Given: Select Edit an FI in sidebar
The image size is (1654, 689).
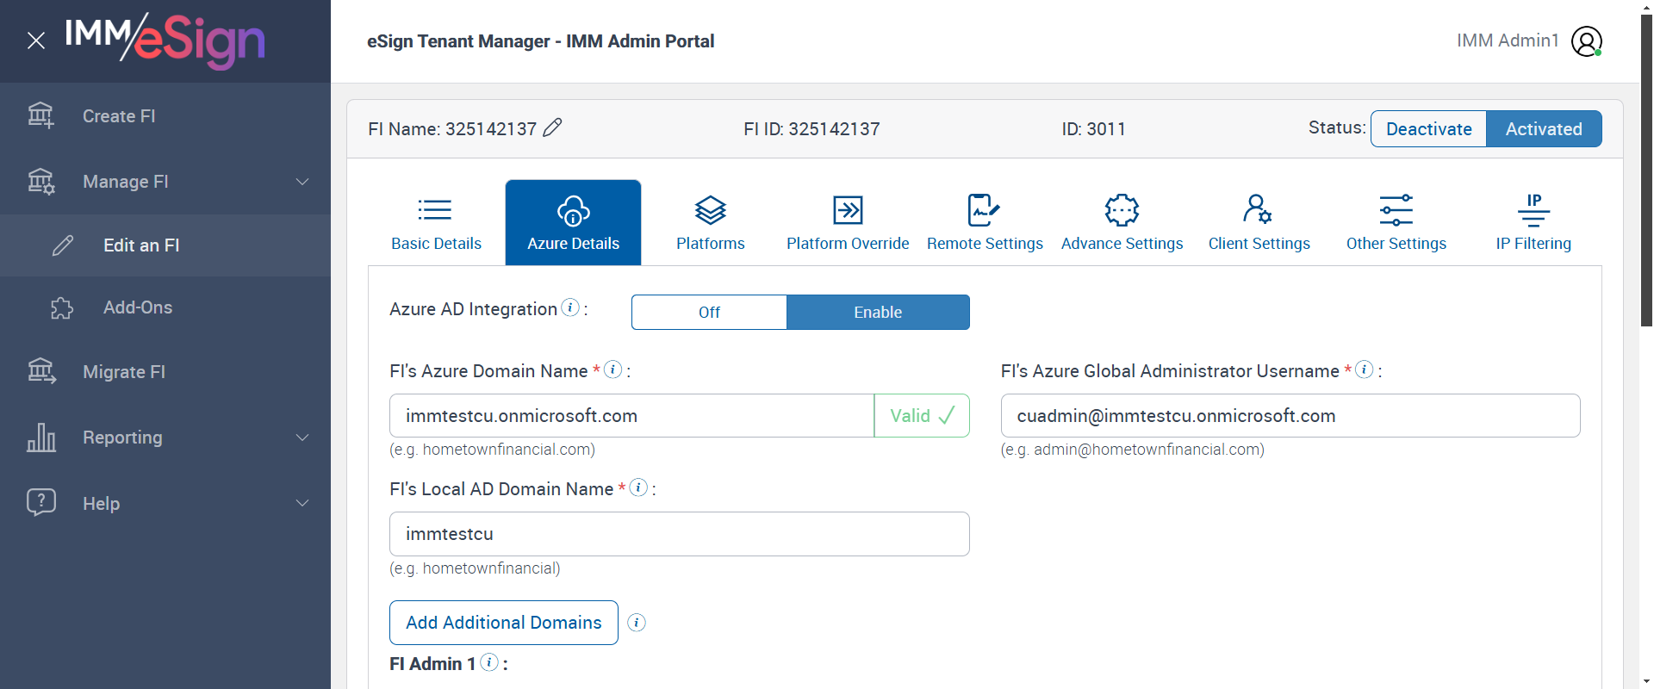Looking at the screenshot, I should coord(165,245).
